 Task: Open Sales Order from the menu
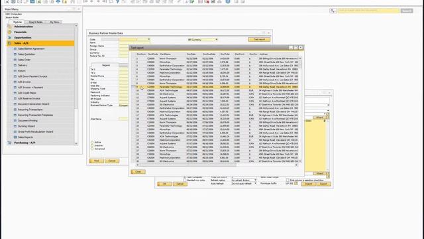(x=24, y=60)
